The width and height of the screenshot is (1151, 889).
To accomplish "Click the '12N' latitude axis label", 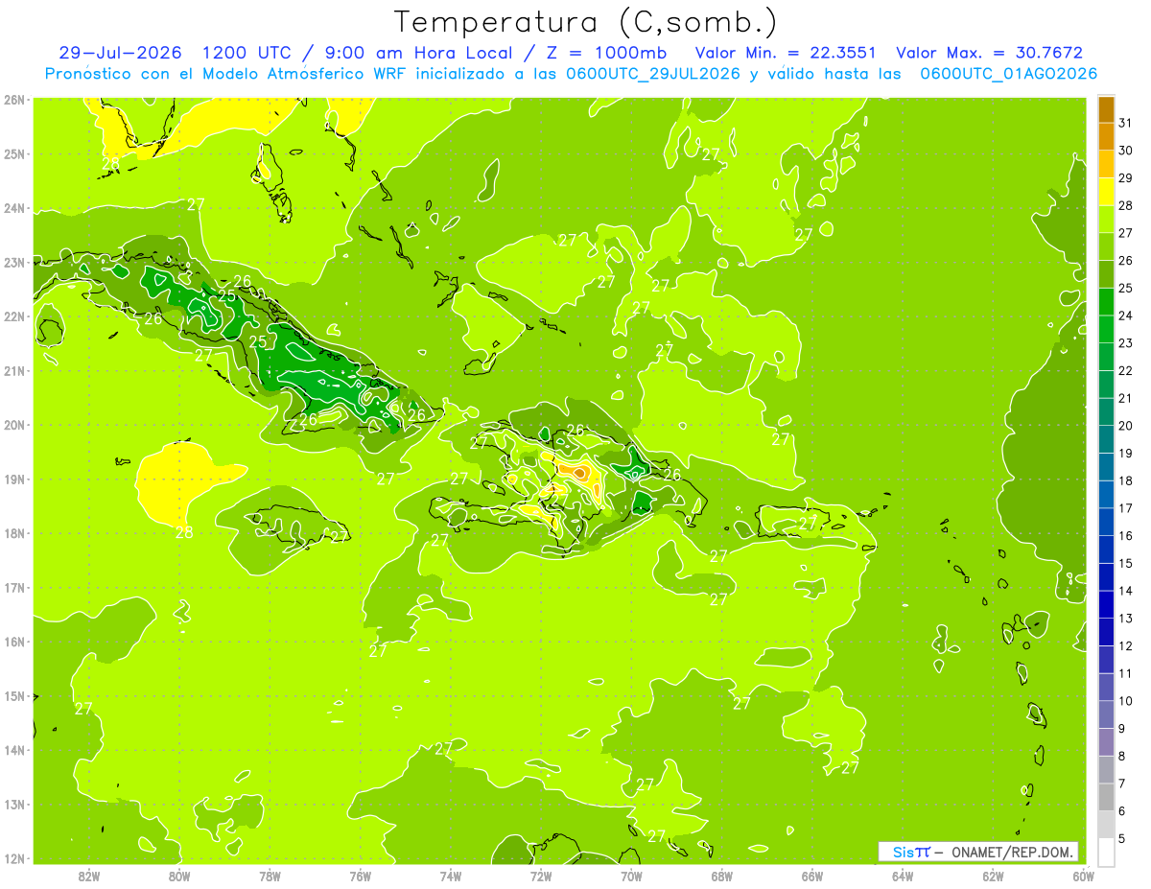I will pos(14,858).
